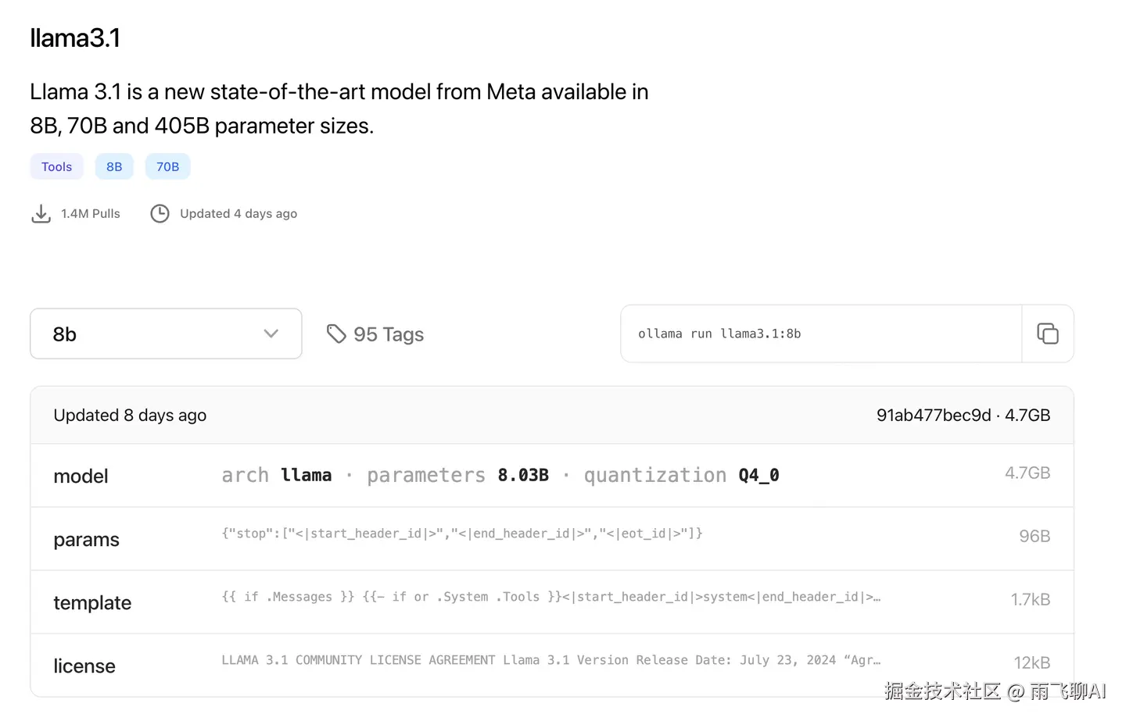The height and width of the screenshot is (721, 1126).
Task: Click the tag icon beside 95 Tags
Action: tap(336, 334)
